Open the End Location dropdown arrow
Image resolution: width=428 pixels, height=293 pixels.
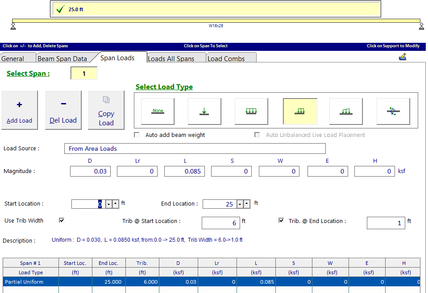click(x=240, y=204)
